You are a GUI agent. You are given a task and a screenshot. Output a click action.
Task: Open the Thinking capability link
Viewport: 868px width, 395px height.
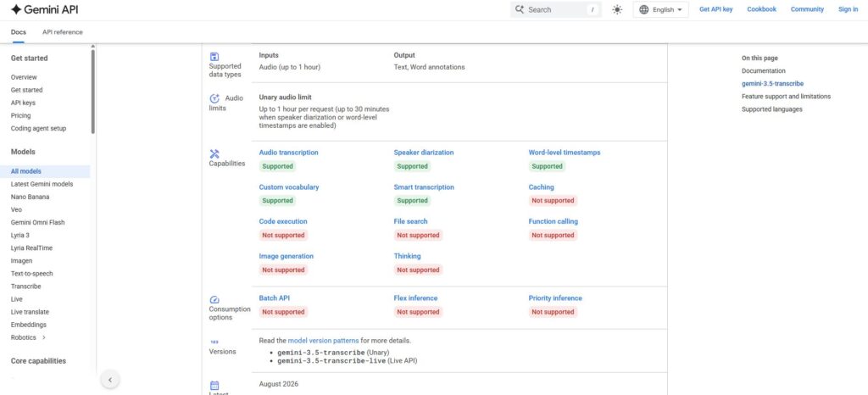click(x=408, y=256)
